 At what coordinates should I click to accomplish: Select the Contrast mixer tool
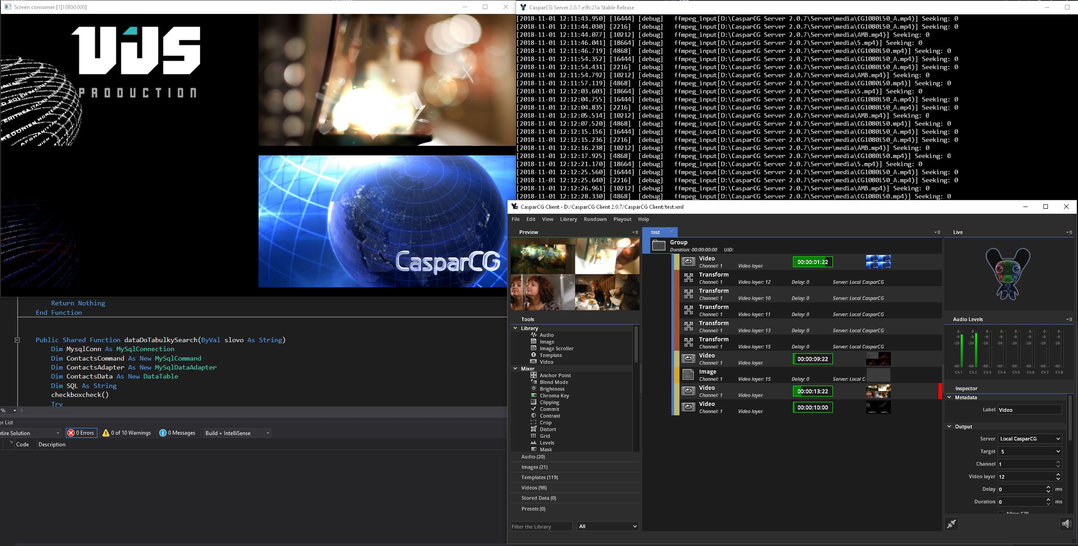(x=549, y=416)
